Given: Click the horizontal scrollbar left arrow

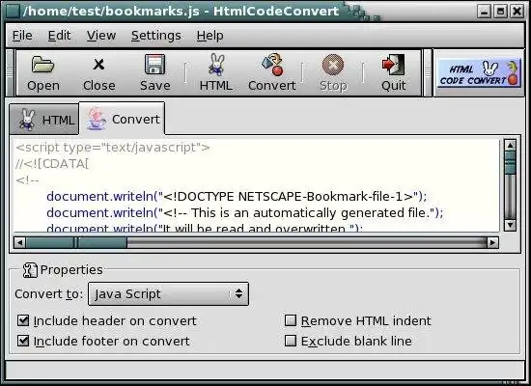Looking at the screenshot, I should pyautogui.click(x=19, y=242).
